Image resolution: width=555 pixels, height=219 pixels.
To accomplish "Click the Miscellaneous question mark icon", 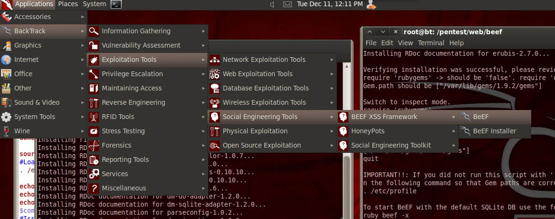I will [x=94, y=189].
